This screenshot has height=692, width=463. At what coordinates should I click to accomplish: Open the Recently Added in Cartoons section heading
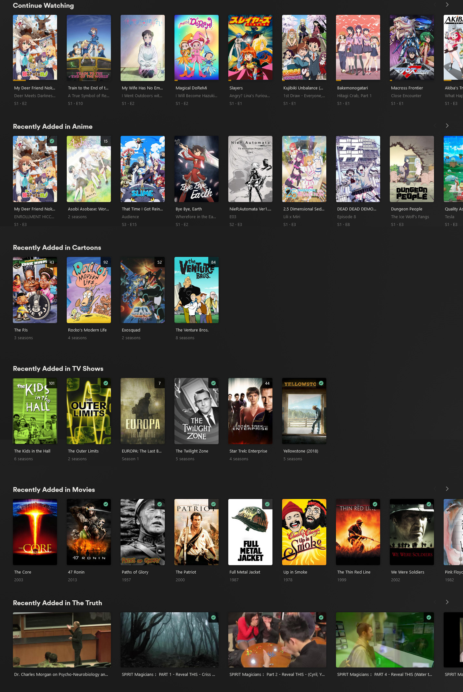(57, 248)
